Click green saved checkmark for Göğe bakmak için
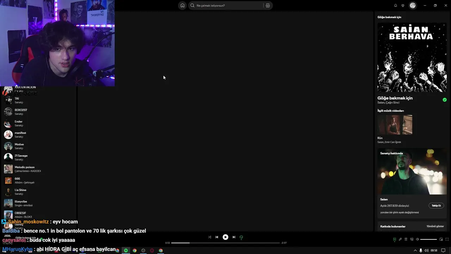This screenshot has width=451, height=254. [x=445, y=100]
